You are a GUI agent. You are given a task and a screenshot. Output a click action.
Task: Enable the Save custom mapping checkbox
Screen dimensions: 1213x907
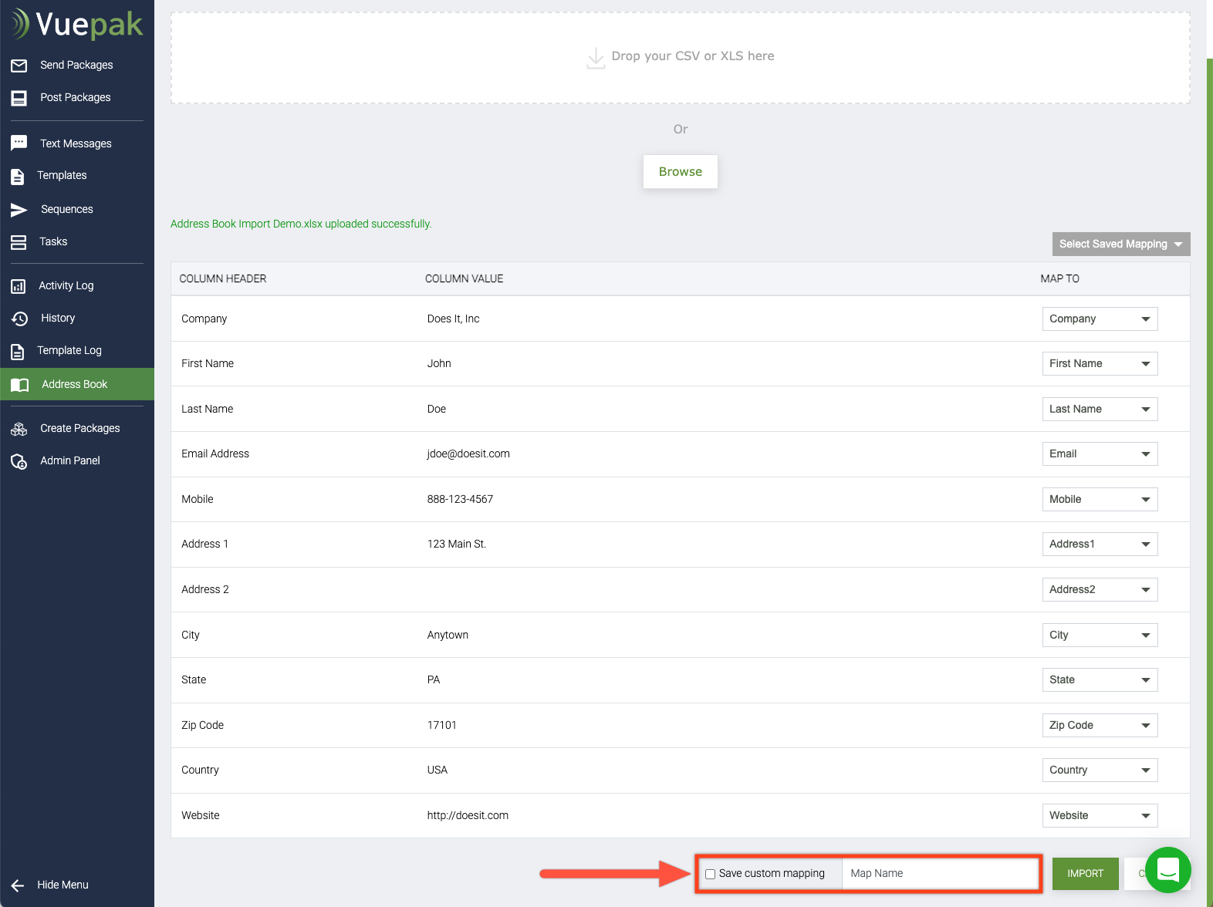tap(710, 874)
